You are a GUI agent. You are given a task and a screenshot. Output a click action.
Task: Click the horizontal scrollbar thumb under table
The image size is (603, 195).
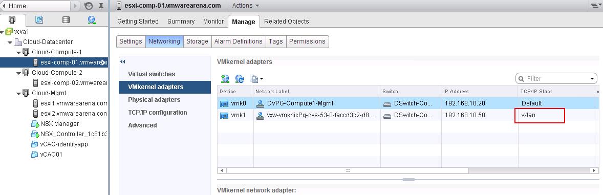(x=347, y=170)
